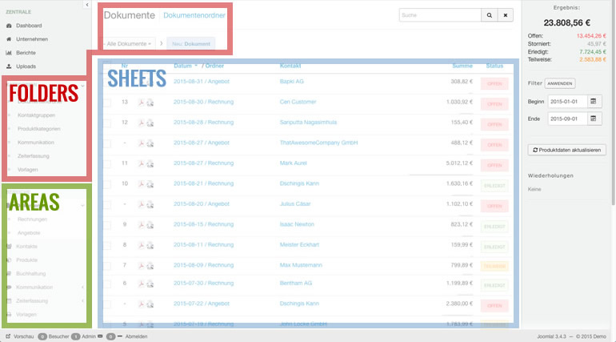This screenshot has height=342, width=616.
Task: Sort the table by Kontakt column header
Action: coord(290,66)
